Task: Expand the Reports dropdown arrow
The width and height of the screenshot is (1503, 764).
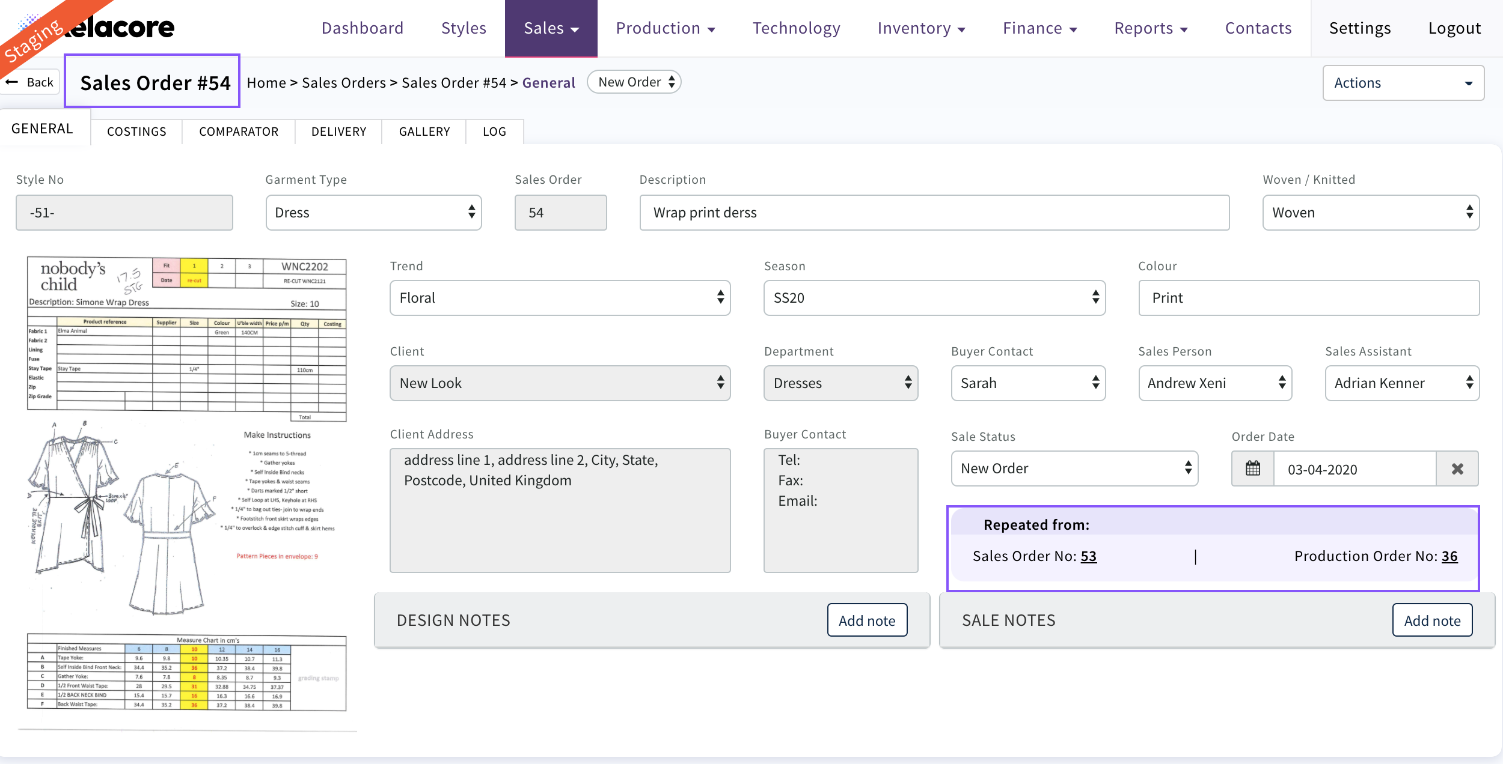Action: click(x=1183, y=28)
